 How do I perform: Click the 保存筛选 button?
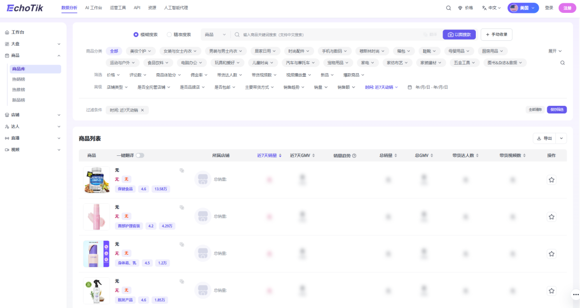pos(557,110)
